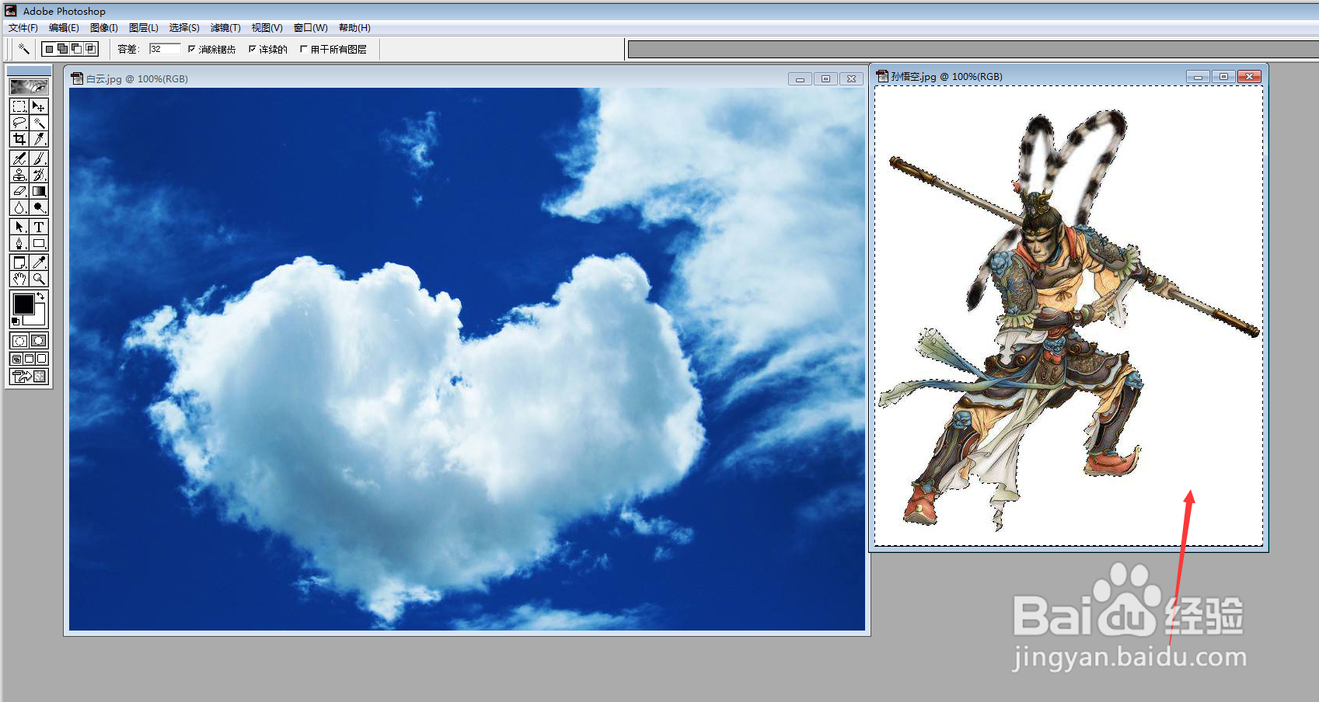
Task: Select the Magic Wand tool in toolbox
Action: pos(38,123)
